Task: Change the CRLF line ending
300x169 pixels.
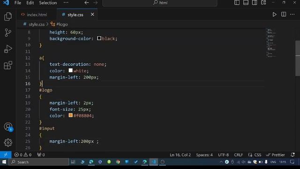Action: click(x=239, y=154)
